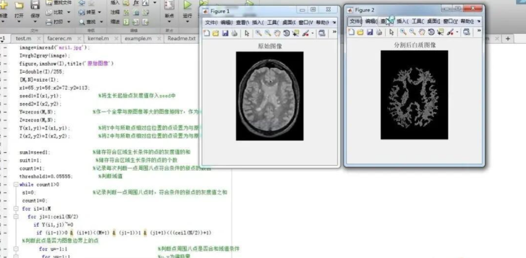The height and width of the screenshot is (258, 526).
Task: Click the 查找 (Find) magnifier button
Action: point(87,22)
